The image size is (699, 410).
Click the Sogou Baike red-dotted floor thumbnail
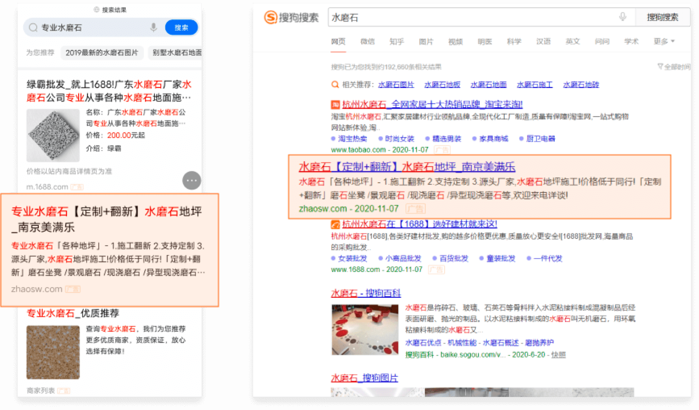(x=365, y=330)
